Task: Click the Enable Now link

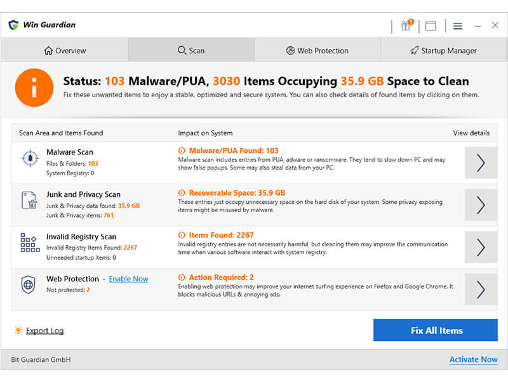Action: click(128, 279)
